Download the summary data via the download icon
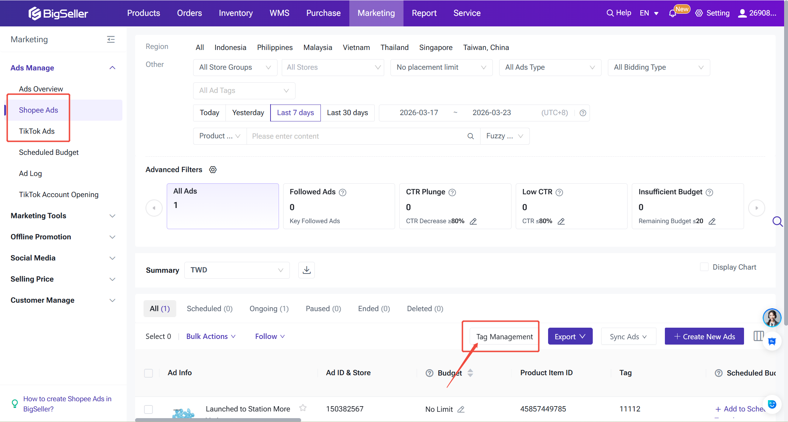 [x=306, y=270]
